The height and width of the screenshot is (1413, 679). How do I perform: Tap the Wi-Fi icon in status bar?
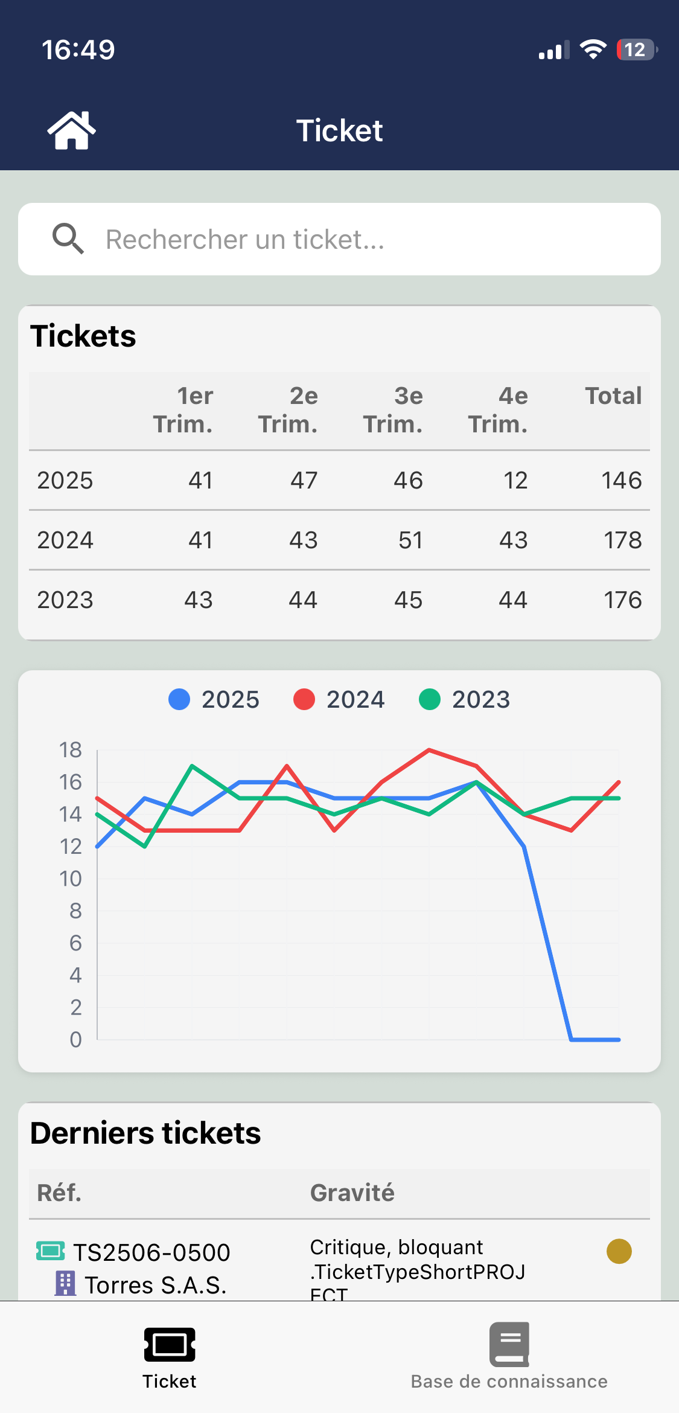point(593,50)
